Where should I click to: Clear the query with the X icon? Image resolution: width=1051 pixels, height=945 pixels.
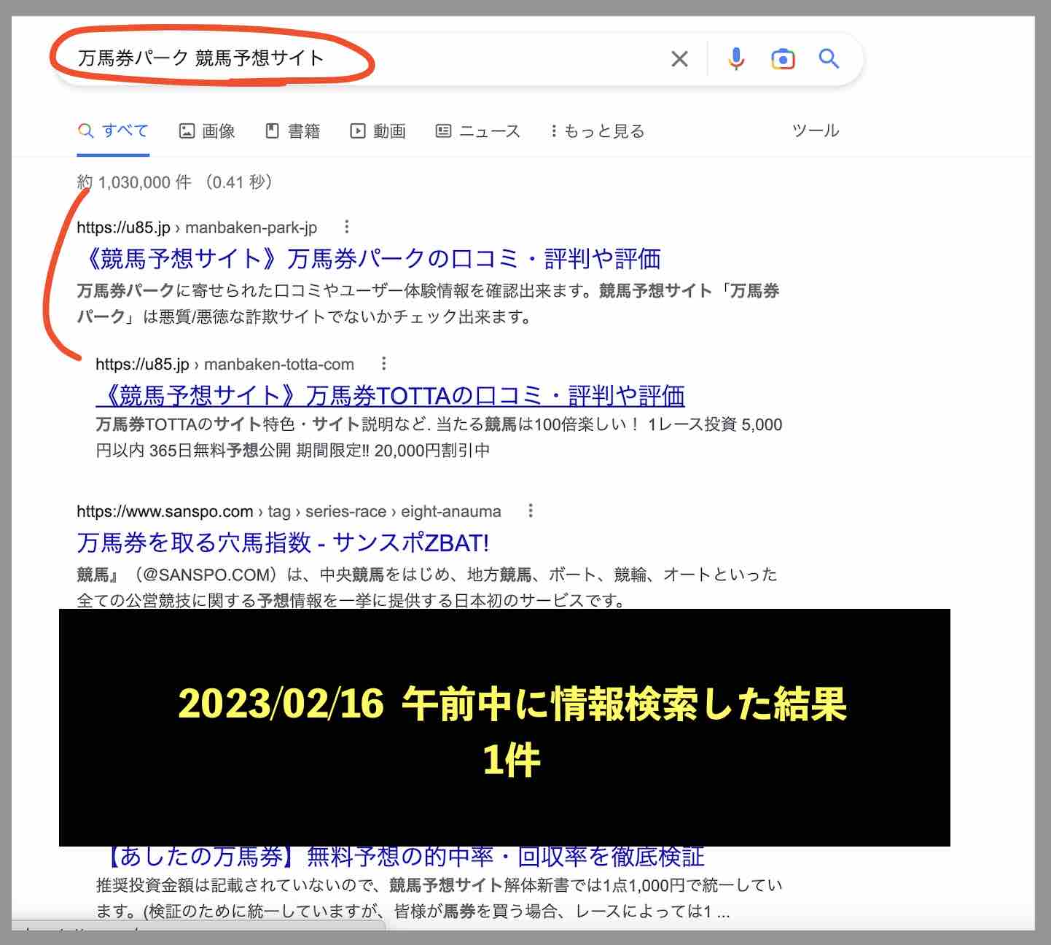pos(679,58)
